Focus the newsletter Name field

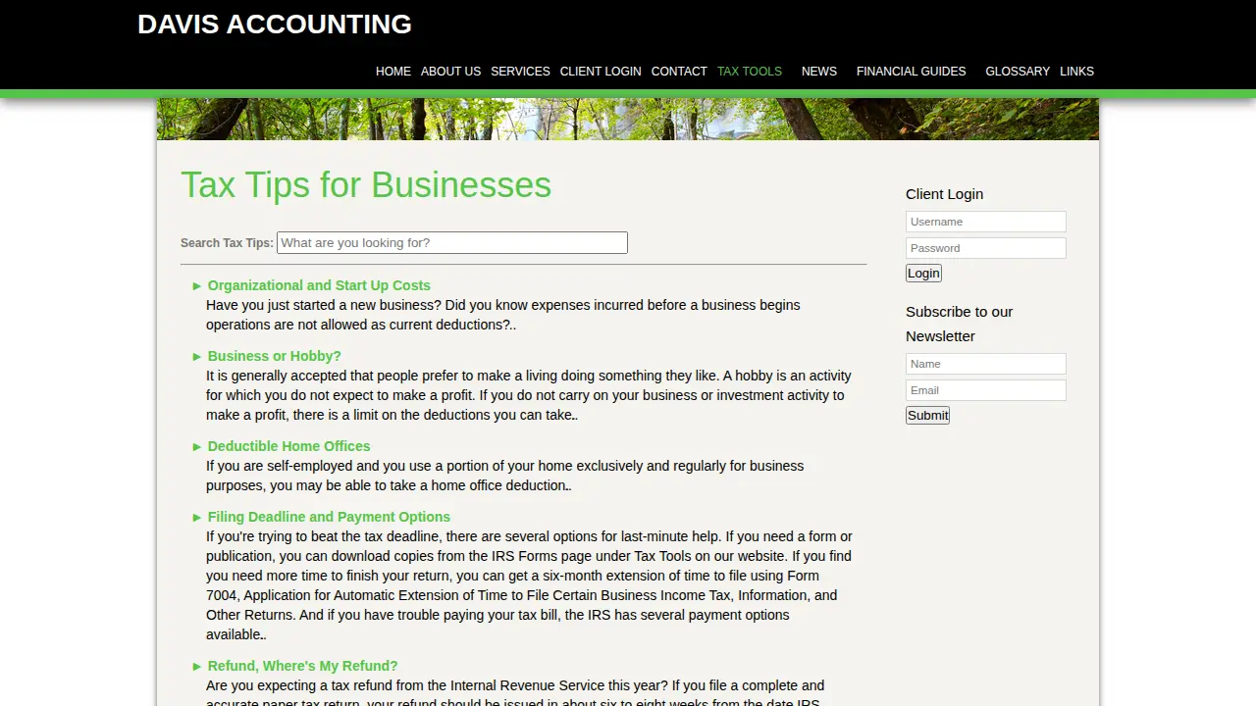[986, 364]
